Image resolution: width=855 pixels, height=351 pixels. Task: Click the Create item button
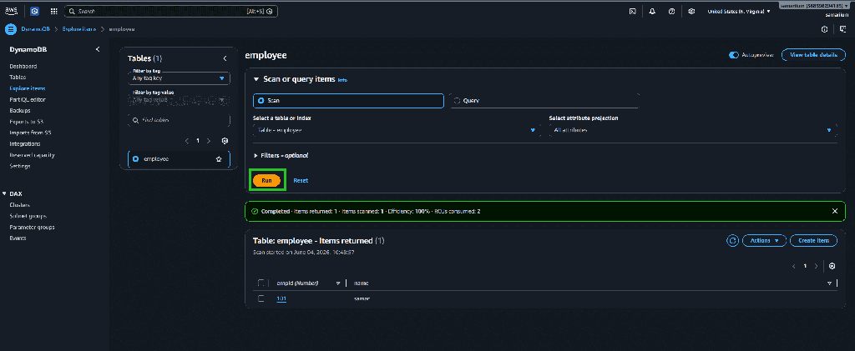(813, 240)
